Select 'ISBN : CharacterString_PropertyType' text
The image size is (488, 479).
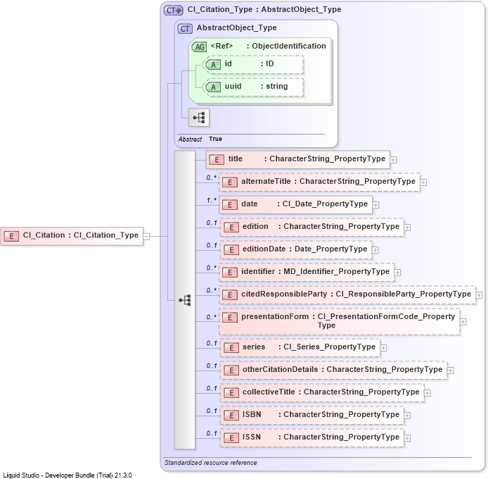coord(321,414)
